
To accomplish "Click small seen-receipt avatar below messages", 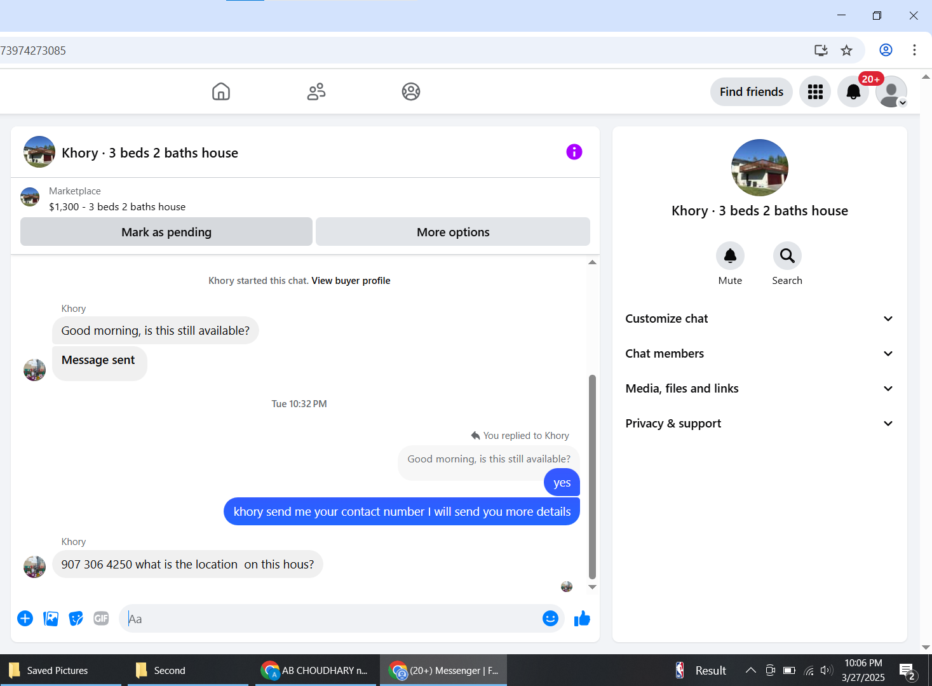I will [x=567, y=586].
